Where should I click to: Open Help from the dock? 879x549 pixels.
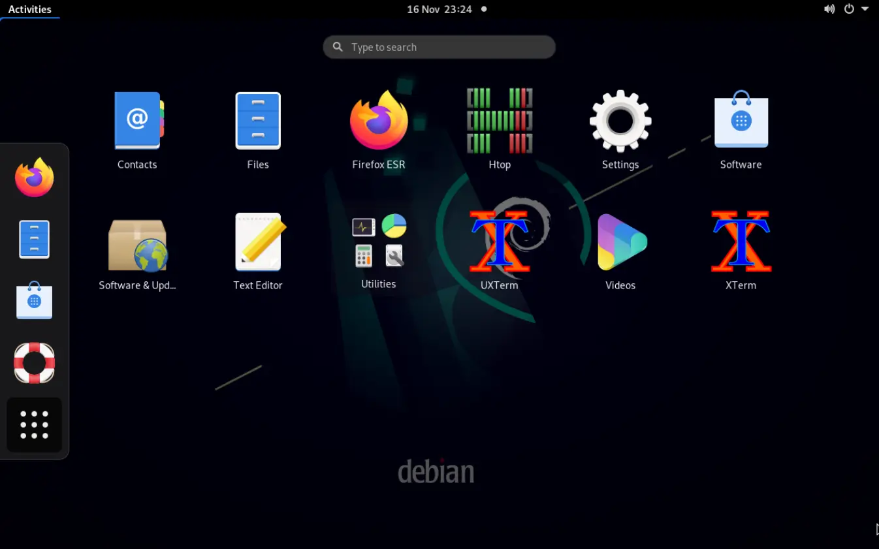34,362
